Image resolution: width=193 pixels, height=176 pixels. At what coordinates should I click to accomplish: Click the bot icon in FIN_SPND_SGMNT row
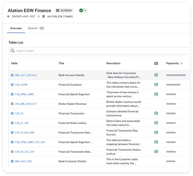156,94
